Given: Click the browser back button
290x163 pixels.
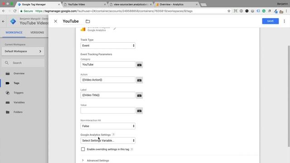Looking at the screenshot, I should [x=4, y=11].
